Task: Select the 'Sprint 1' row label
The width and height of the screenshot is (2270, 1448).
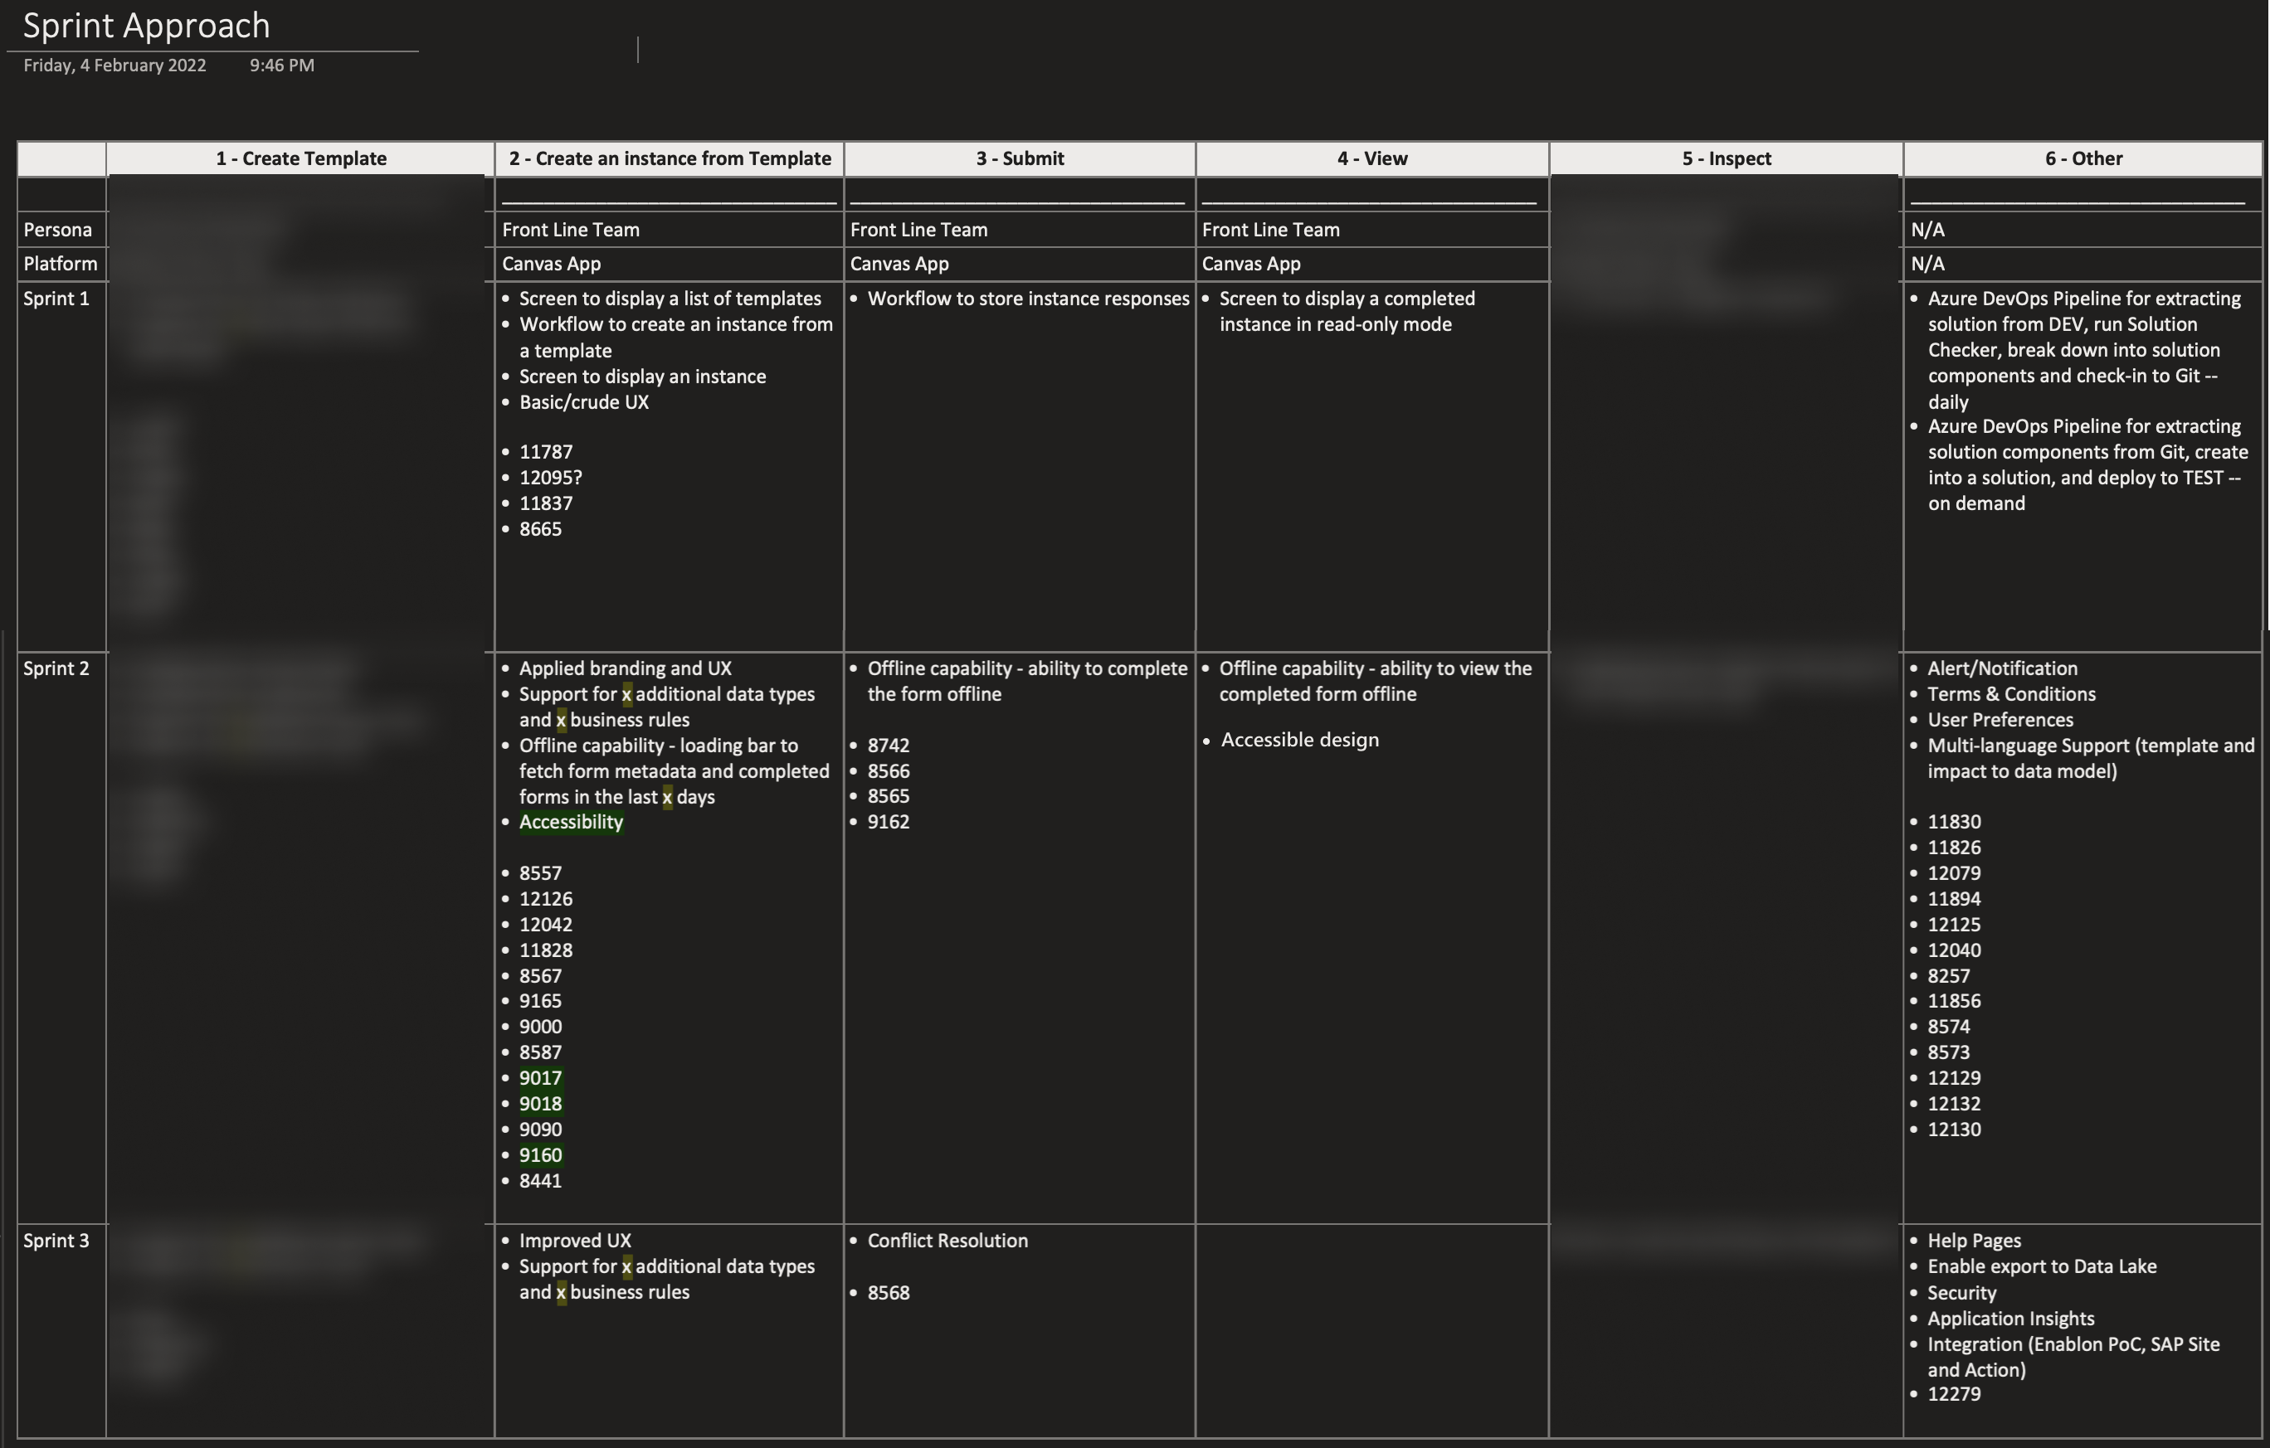Action: pos(56,298)
